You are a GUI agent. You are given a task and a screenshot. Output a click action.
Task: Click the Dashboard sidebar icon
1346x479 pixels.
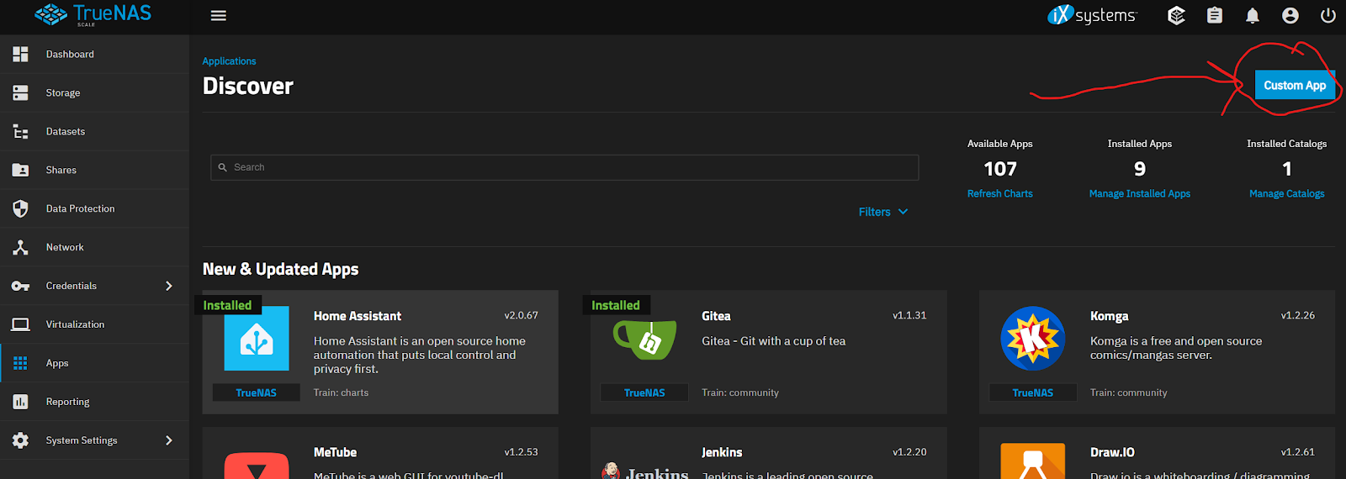(21, 54)
